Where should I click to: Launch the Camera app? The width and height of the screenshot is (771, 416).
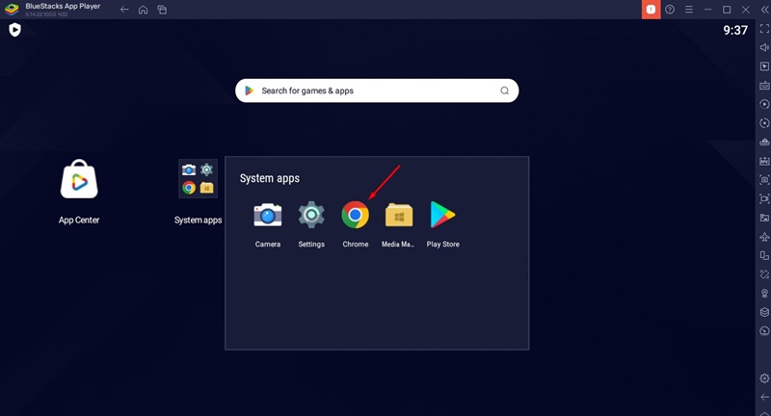click(268, 215)
